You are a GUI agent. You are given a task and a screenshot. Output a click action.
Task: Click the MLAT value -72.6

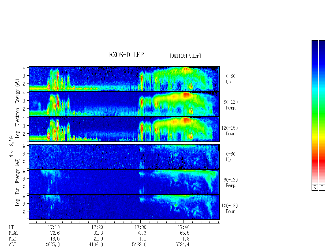[x=54, y=233]
